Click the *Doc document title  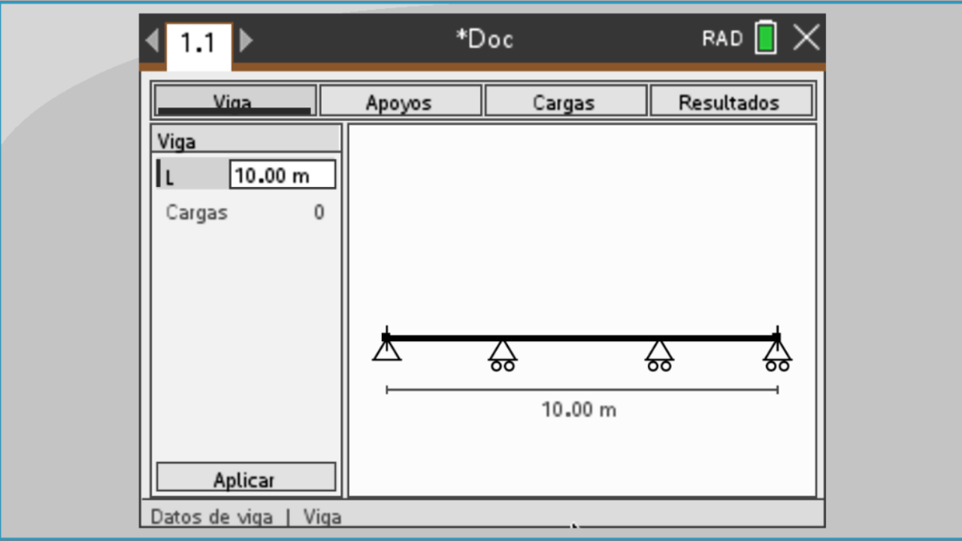pyautogui.click(x=485, y=39)
